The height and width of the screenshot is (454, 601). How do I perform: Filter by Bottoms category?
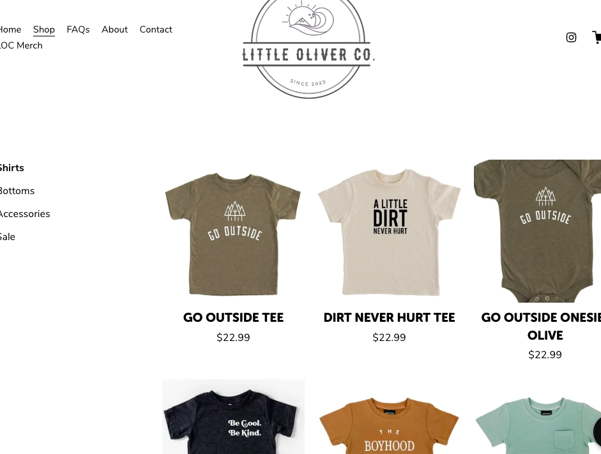coord(17,191)
